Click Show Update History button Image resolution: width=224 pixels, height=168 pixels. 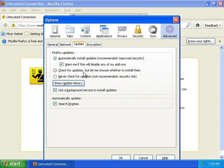[x=69, y=83]
